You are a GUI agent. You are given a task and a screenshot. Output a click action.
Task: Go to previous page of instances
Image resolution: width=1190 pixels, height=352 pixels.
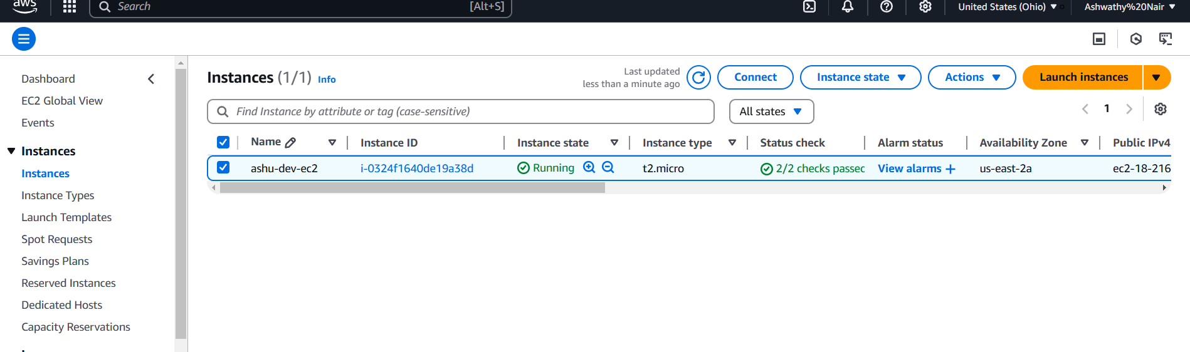[x=1085, y=109]
